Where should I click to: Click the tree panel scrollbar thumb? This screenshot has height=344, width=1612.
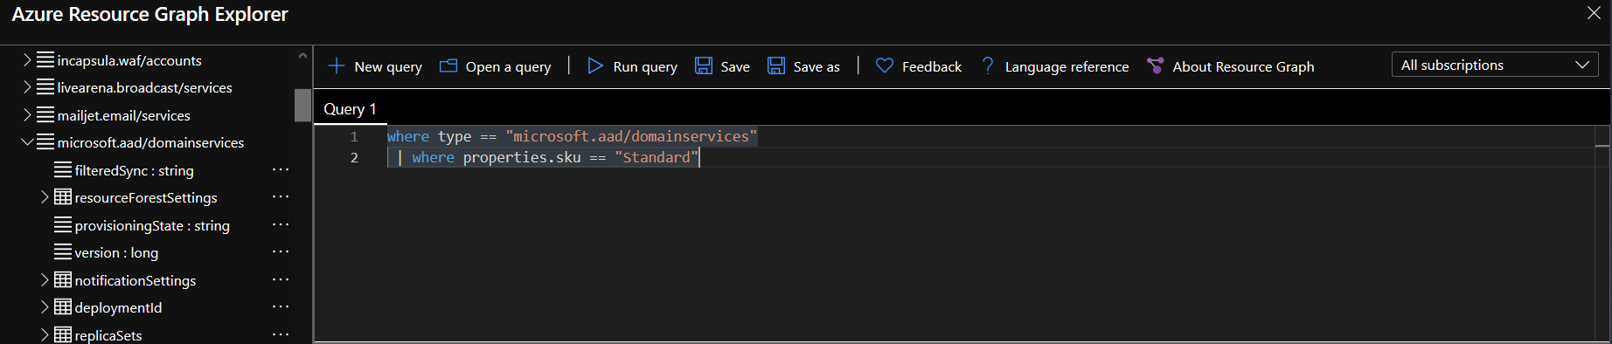(x=302, y=105)
